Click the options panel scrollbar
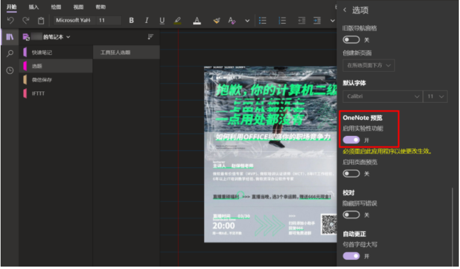This screenshot has width=460, height=269. click(453, 226)
